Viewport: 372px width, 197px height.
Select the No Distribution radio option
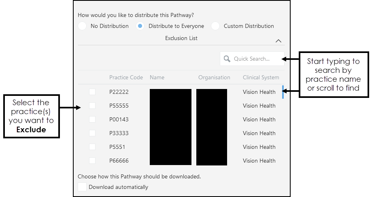(x=82, y=26)
